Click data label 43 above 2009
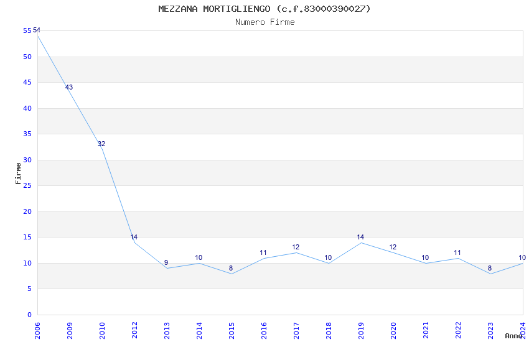This screenshot has height=342, width=529. (x=69, y=87)
